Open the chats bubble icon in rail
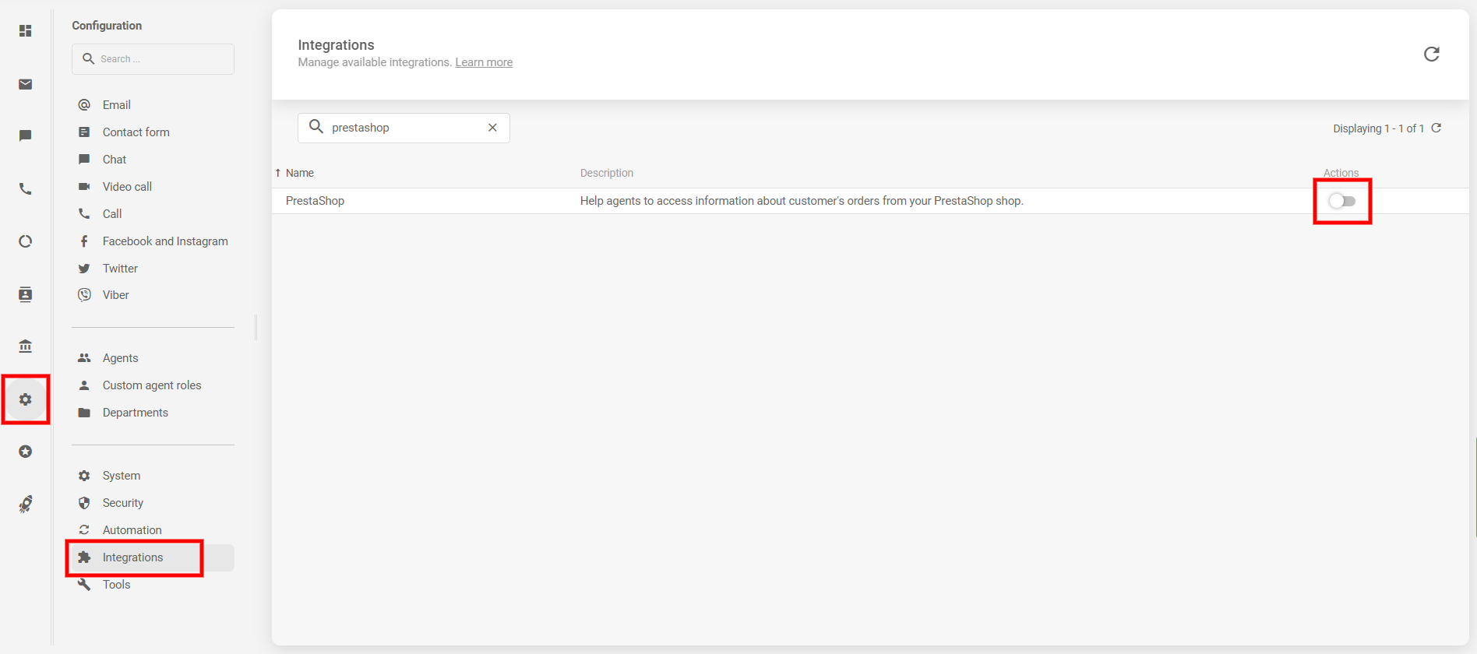The image size is (1477, 654). tap(26, 135)
